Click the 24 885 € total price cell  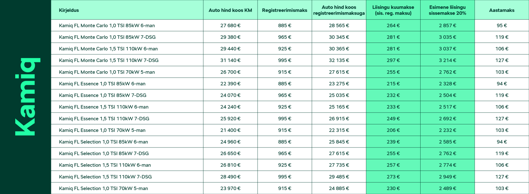pos(339,188)
